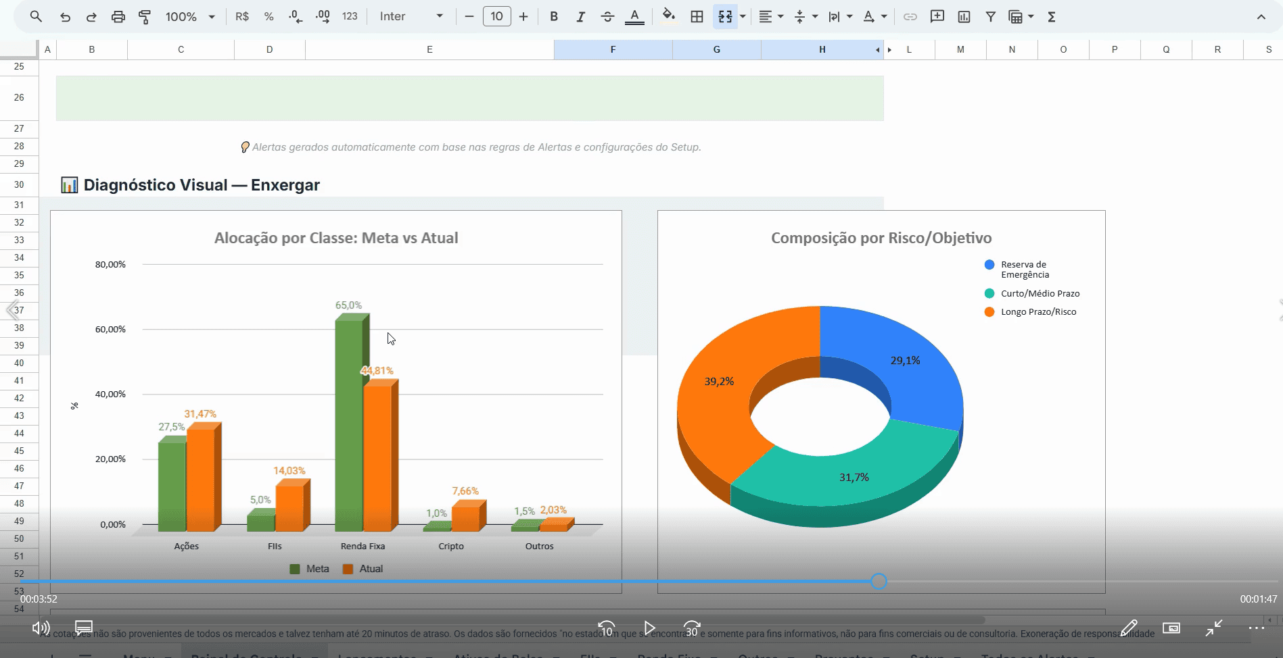The height and width of the screenshot is (658, 1283).
Task: Hide the toolbar menus with the chevron
Action: [x=1261, y=17]
